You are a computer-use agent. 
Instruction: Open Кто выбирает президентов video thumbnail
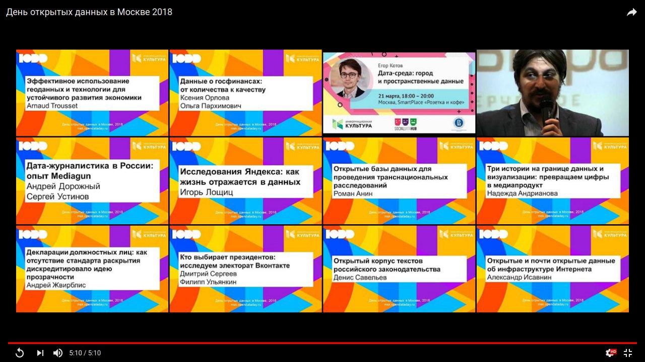[x=245, y=269]
